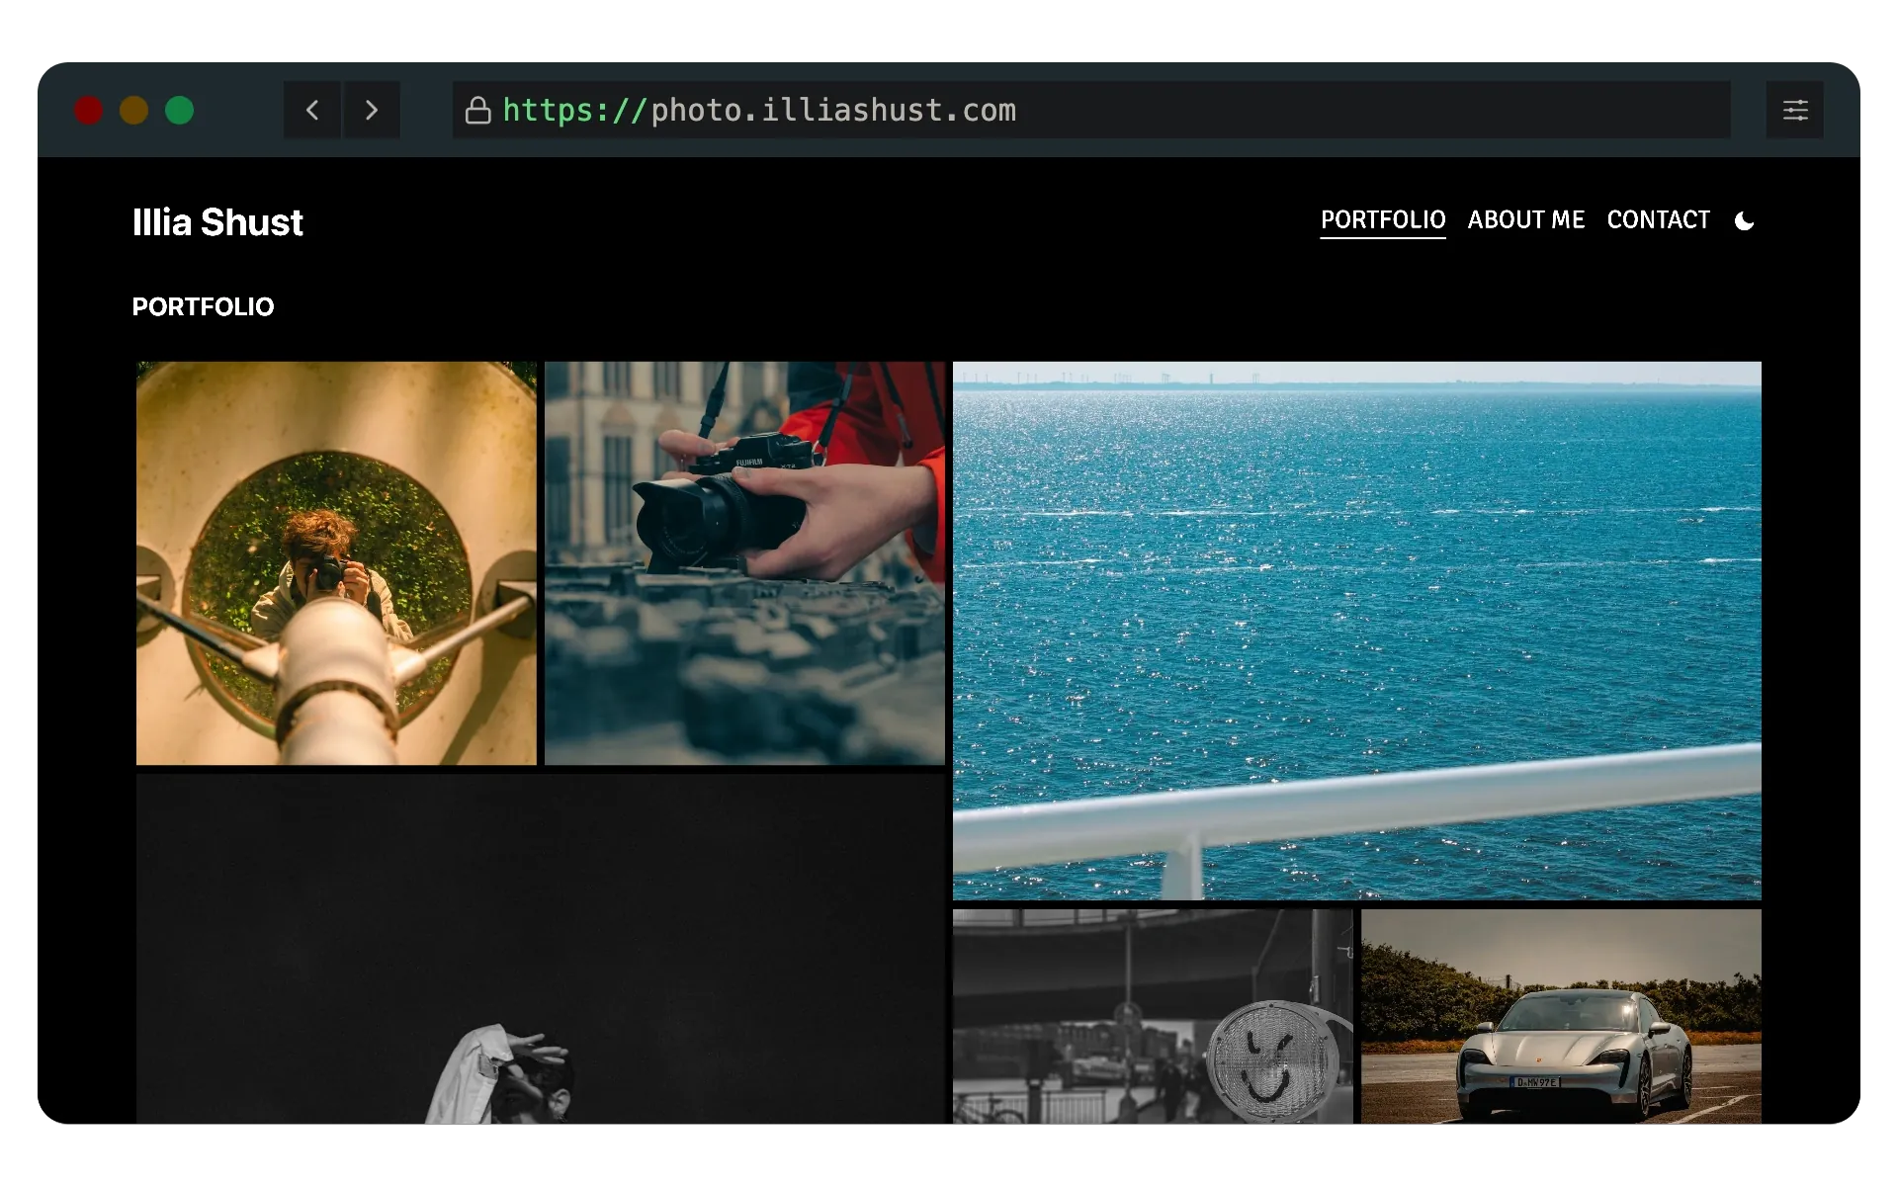1898x1186 pixels.
Task: Click the Illia Shust site title
Action: pyautogui.click(x=217, y=222)
